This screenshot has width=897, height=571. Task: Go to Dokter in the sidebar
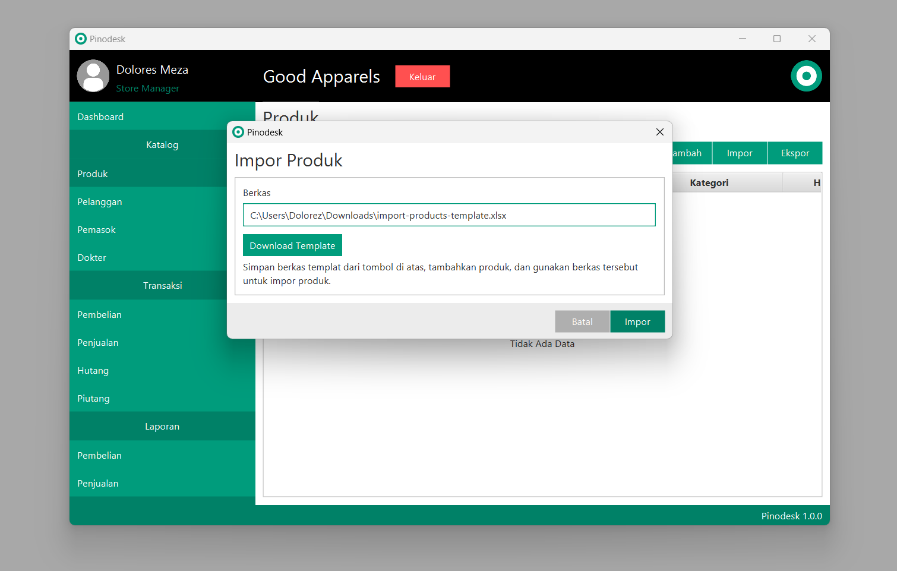click(x=92, y=258)
